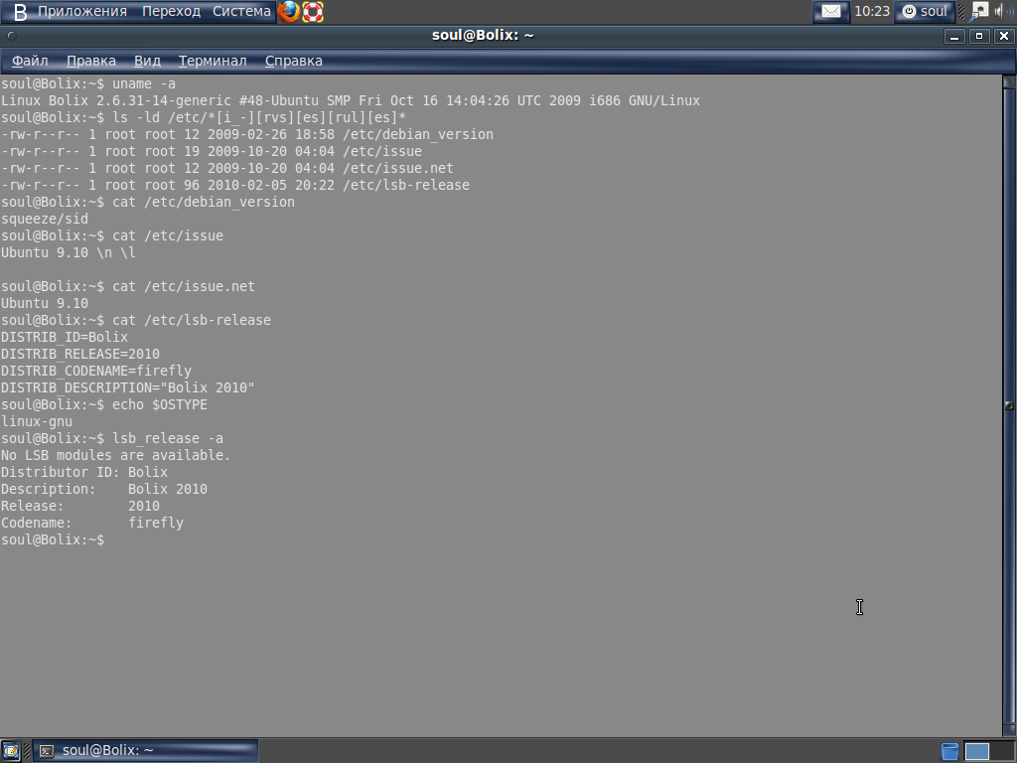Open the Переход menu

point(171,12)
